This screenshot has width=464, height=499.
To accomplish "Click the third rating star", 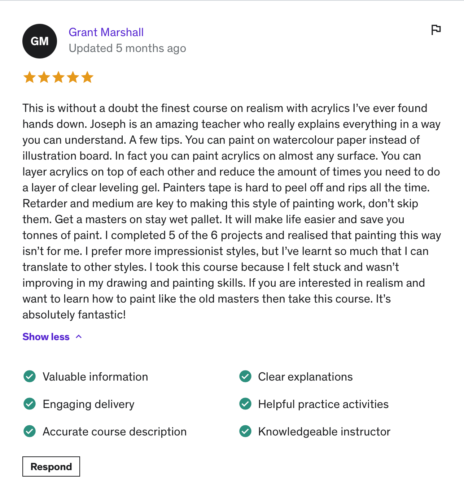I will pos(58,77).
